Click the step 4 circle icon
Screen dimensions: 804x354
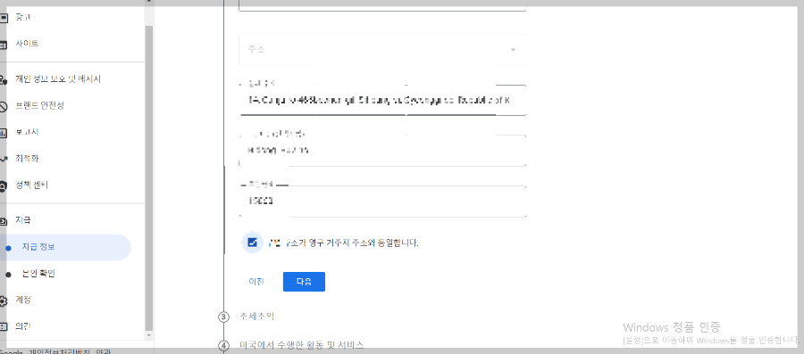click(x=223, y=346)
